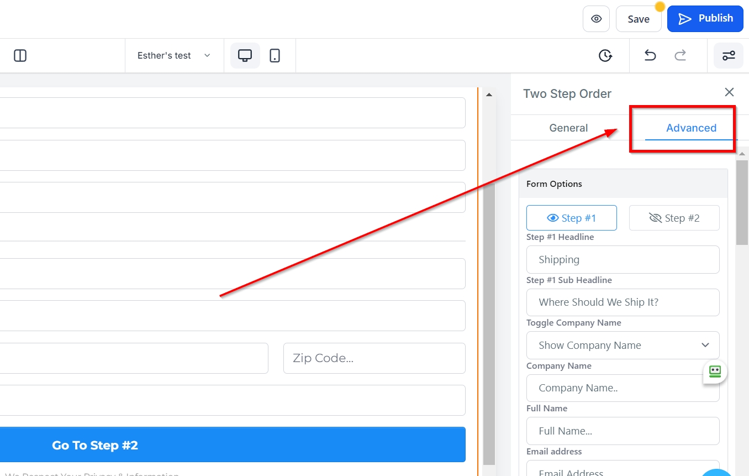Viewport: 749px width, 476px height.
Task: Click the Zip Code input field
Action: pyautogui.click(x=374, y=358)
